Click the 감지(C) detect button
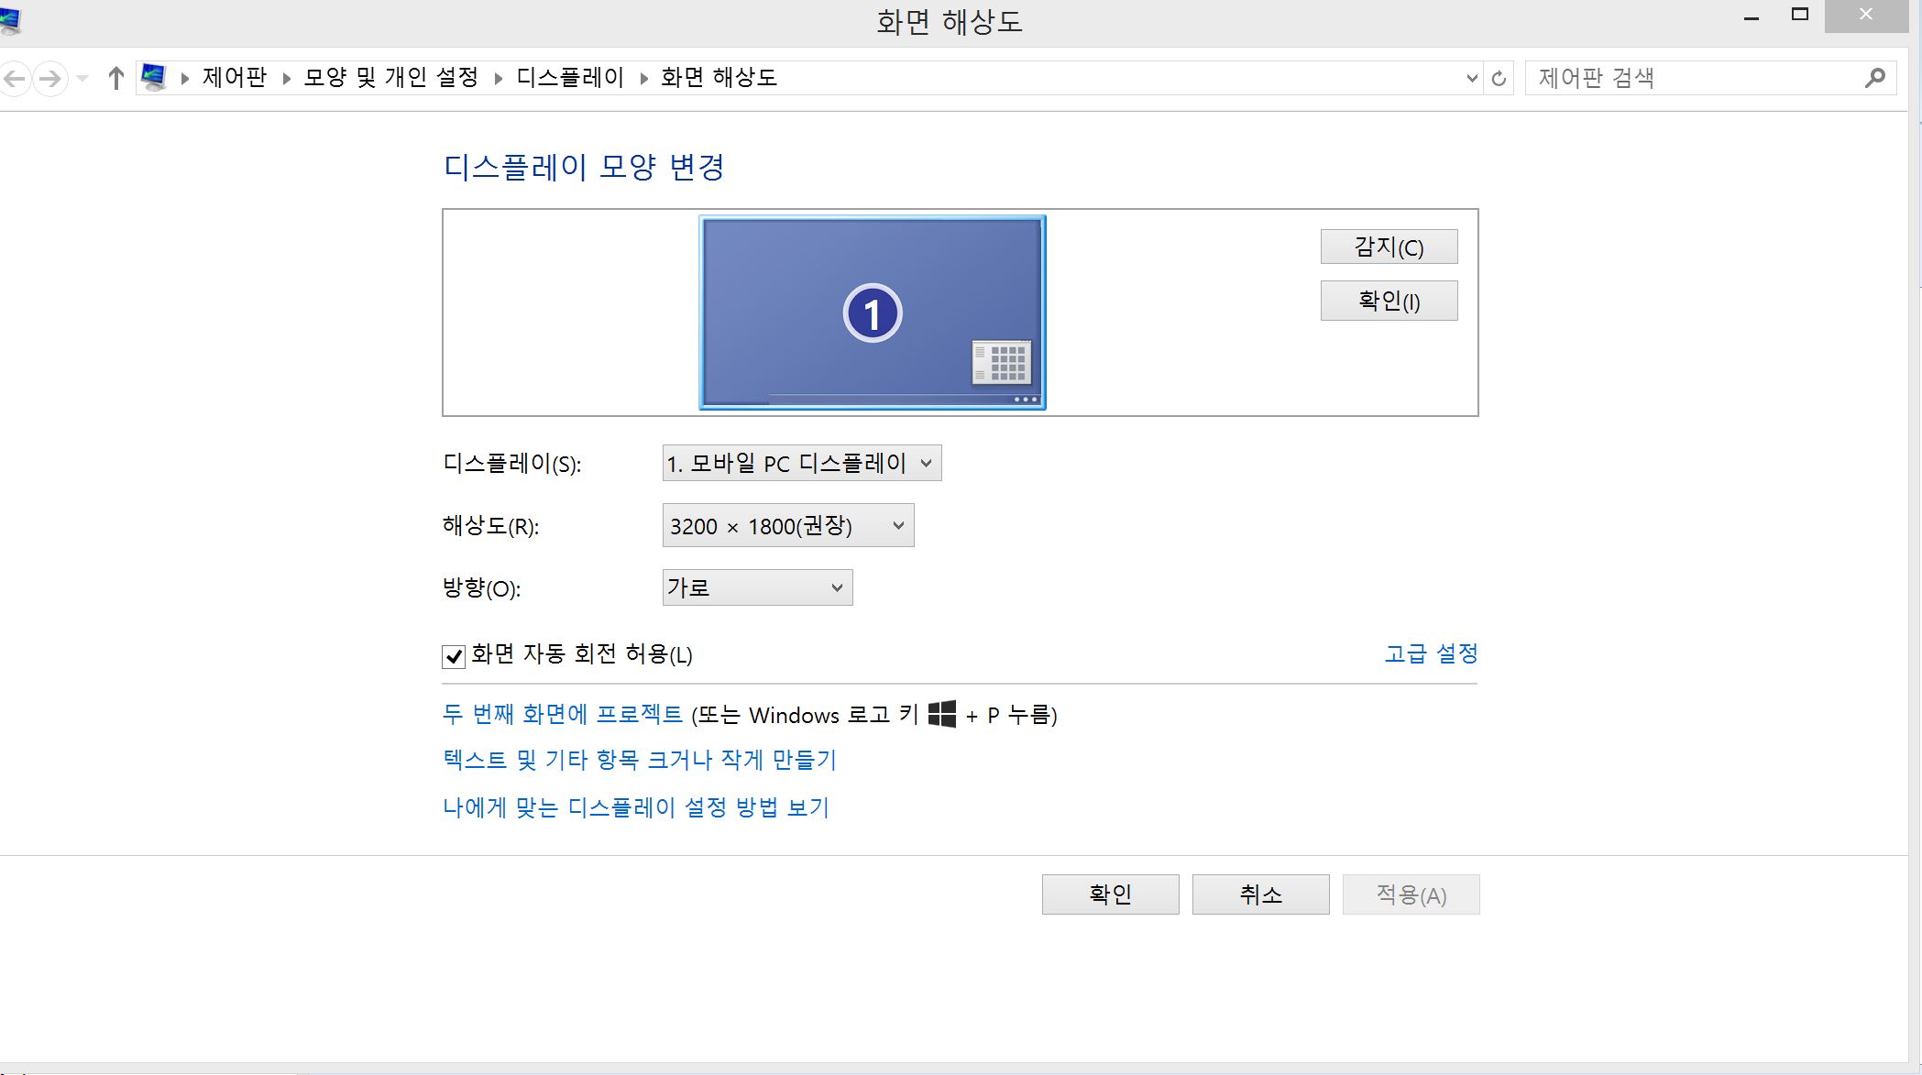This screenshot has height=1075, width=1922. [x=1389, y=247]
